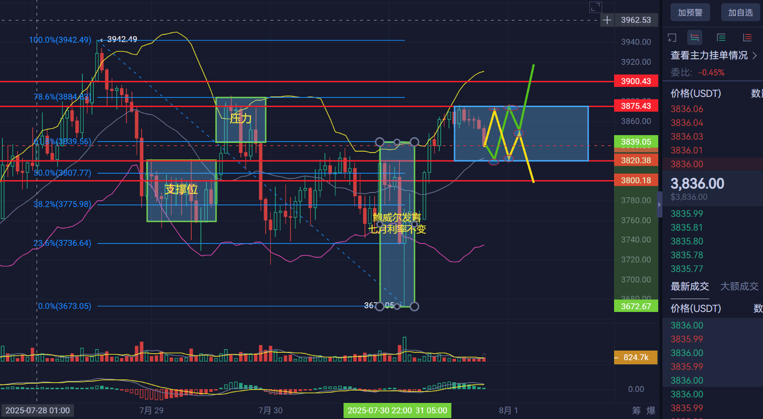The image size is (763, 419).
Task: Click the 价格(USDT) order book column header
Action: 696,94
